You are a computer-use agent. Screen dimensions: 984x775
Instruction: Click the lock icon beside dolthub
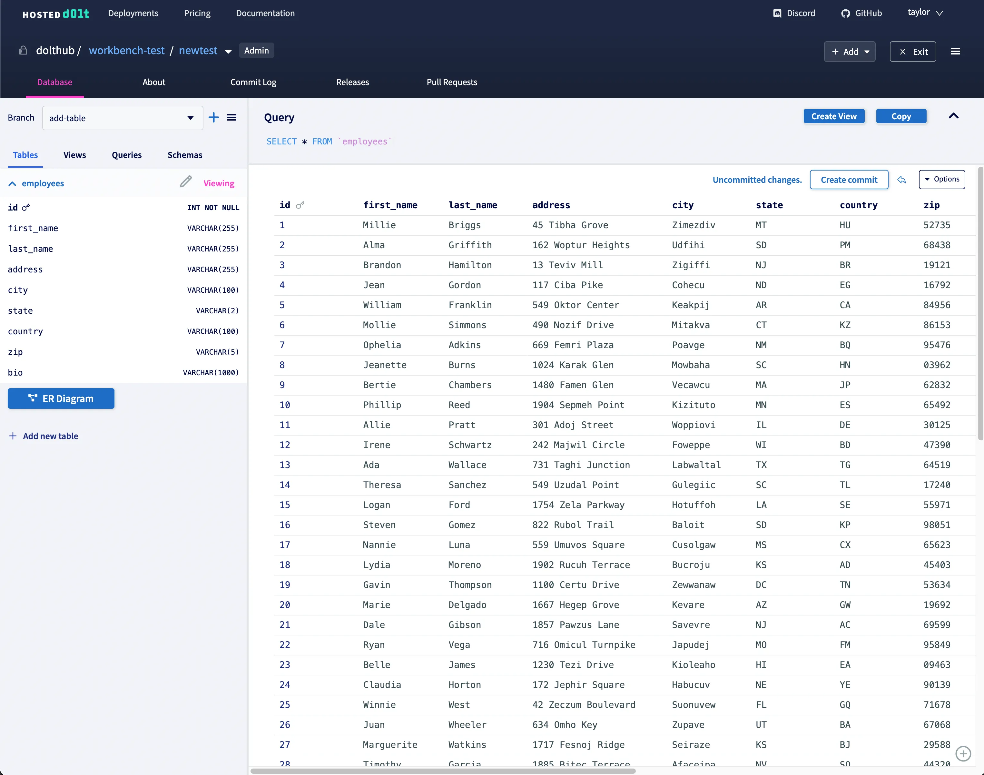pos(23,50)
